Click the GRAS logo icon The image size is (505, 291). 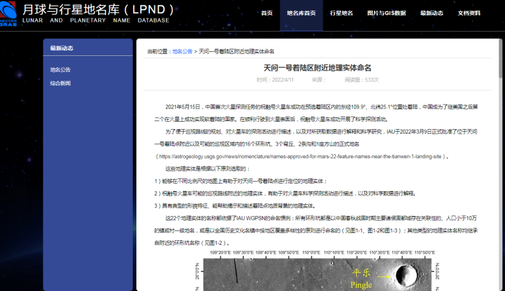(x=9, y=14)
